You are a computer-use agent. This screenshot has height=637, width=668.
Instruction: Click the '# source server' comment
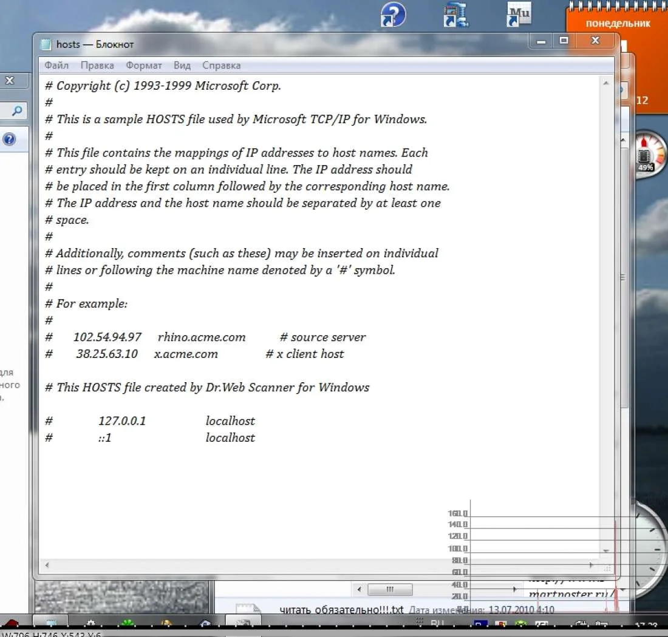tap(323, 337)
